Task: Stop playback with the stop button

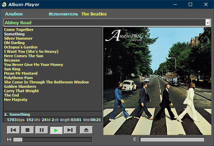Action: coord(28,130)
